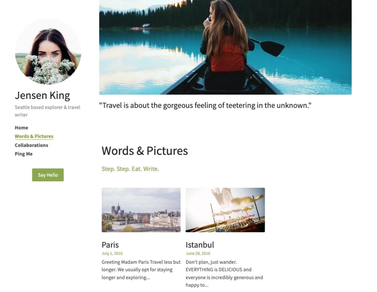Click the Say Hello button
The height and width of the screenshot is (292, 377).
48,175
